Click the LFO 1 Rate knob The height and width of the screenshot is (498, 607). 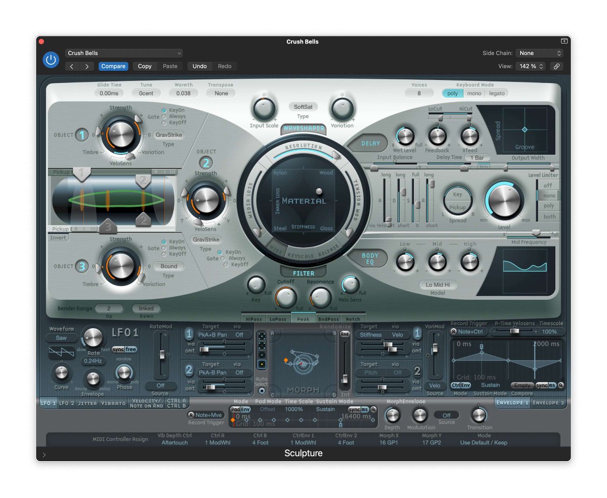point(93,337)
